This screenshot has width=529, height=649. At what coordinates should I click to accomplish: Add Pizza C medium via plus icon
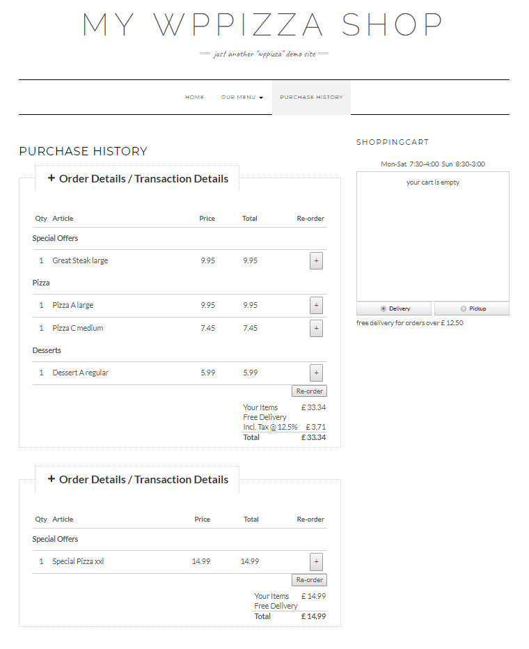click(316, 329)
